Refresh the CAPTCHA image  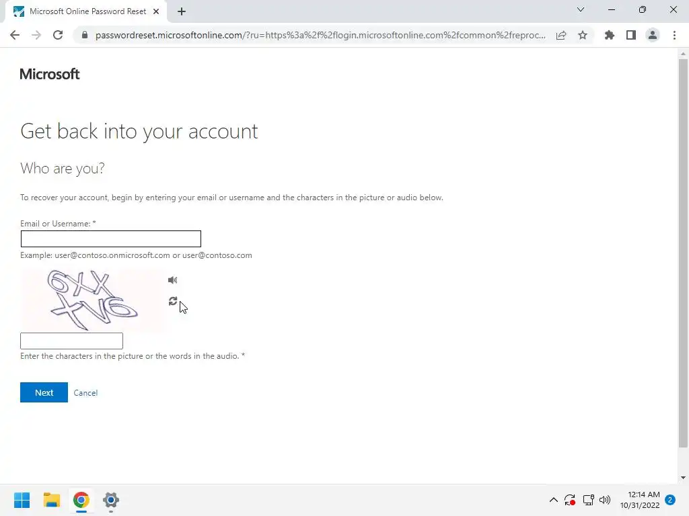click(173, 301)
